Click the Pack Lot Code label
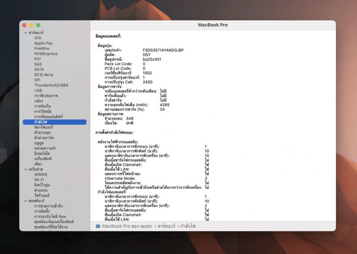The width and height of the screenshot is (357, 254). 118,64
